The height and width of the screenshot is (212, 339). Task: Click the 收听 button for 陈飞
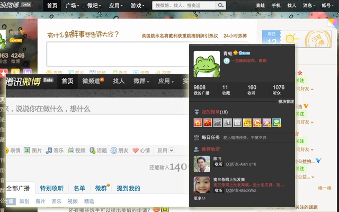coord(218,164)
